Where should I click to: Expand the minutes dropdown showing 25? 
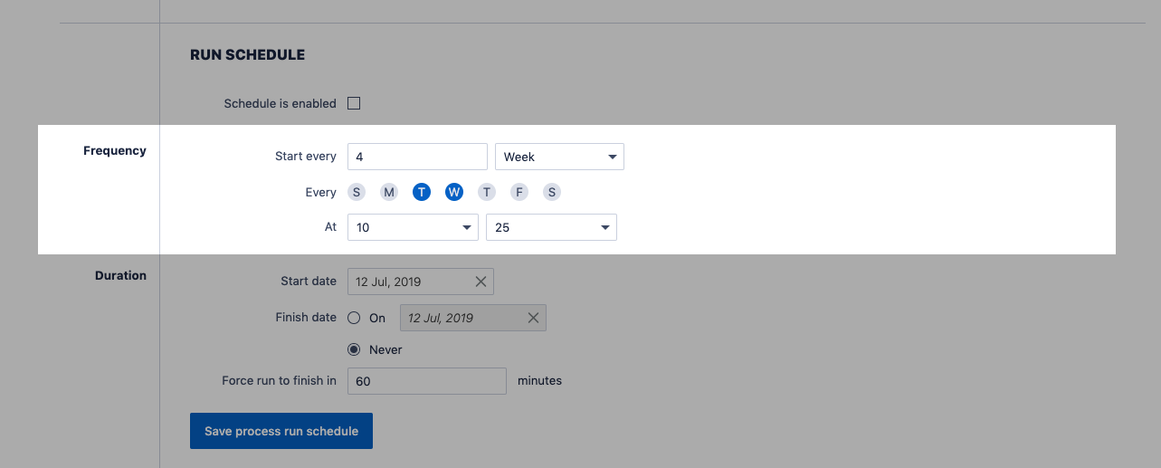551,227
